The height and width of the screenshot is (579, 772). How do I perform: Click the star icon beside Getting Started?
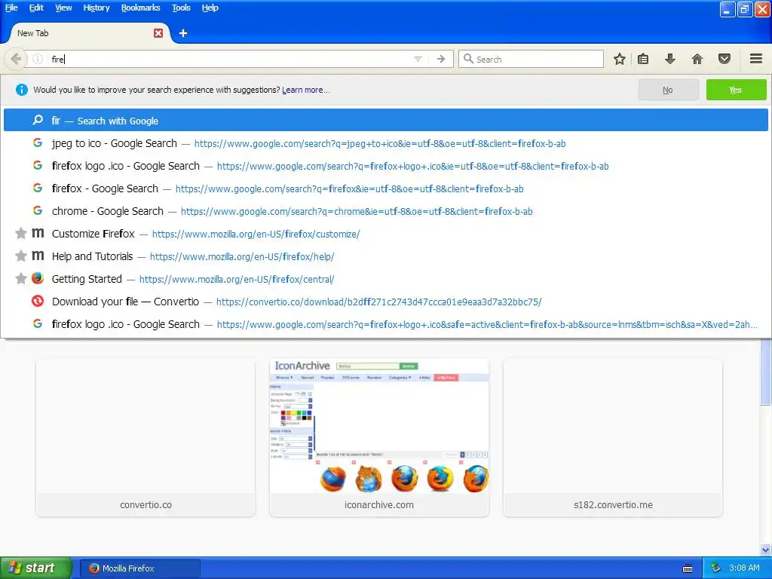click(20, 279)
